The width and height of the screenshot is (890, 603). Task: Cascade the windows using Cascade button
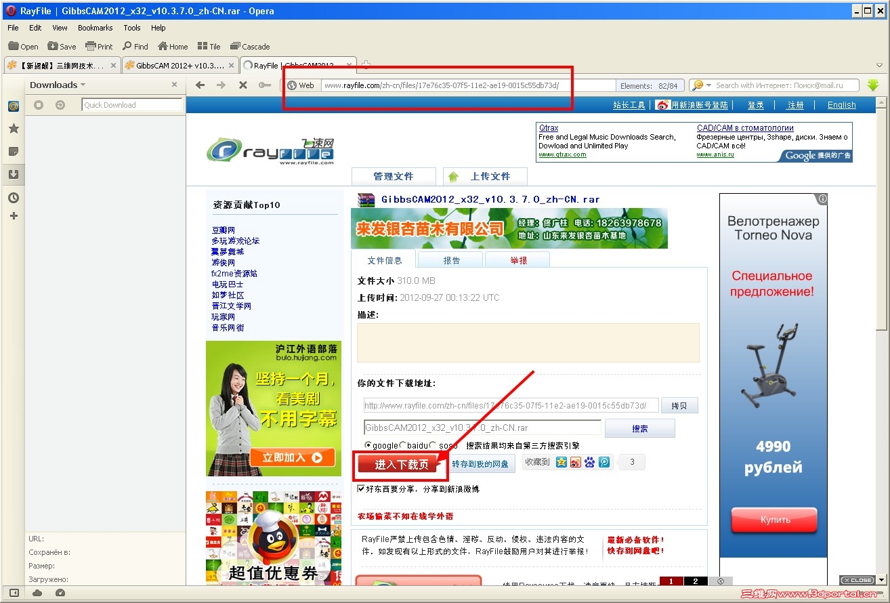(250, 46)
